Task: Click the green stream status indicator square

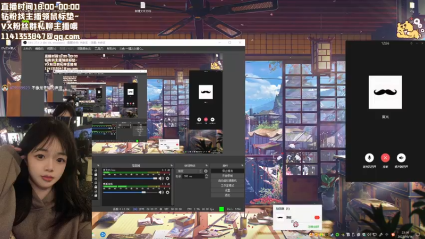Action: [222, 209]
